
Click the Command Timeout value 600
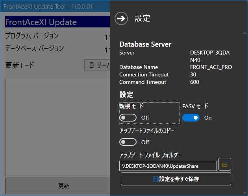click(x=194, y=82)
